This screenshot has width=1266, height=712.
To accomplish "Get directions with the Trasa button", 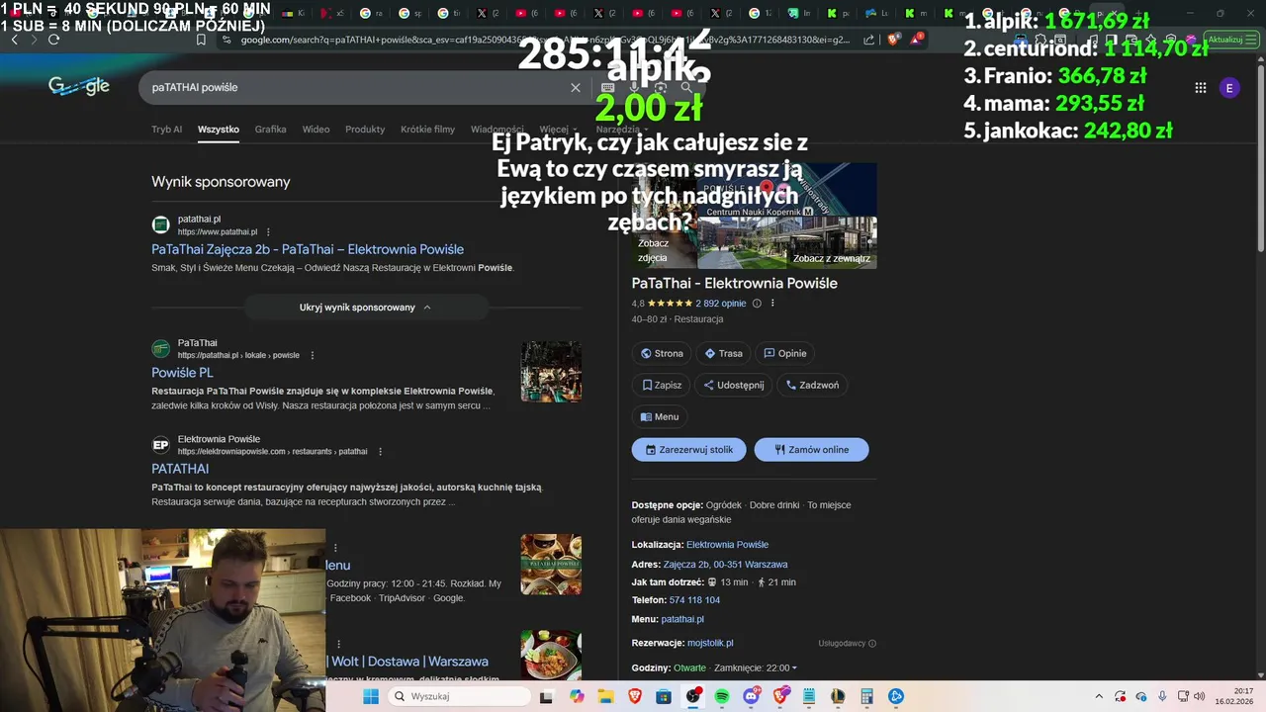I will (723, 353).
